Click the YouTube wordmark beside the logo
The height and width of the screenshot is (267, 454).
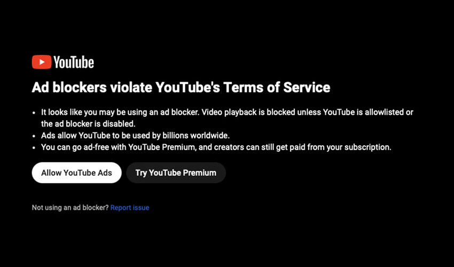pyautogui.click(x=74, y=62)
